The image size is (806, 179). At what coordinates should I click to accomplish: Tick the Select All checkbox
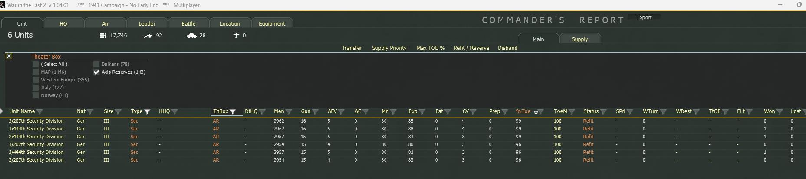point(36,65)
